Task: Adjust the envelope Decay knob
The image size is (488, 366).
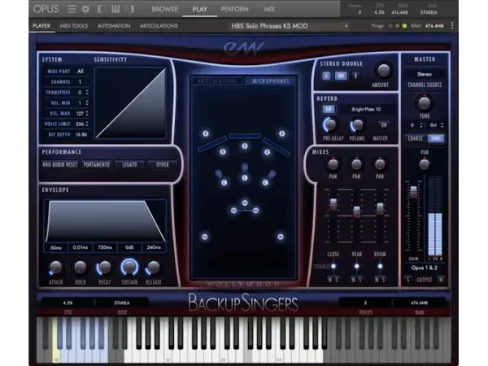Action: [x=104, y=268]
